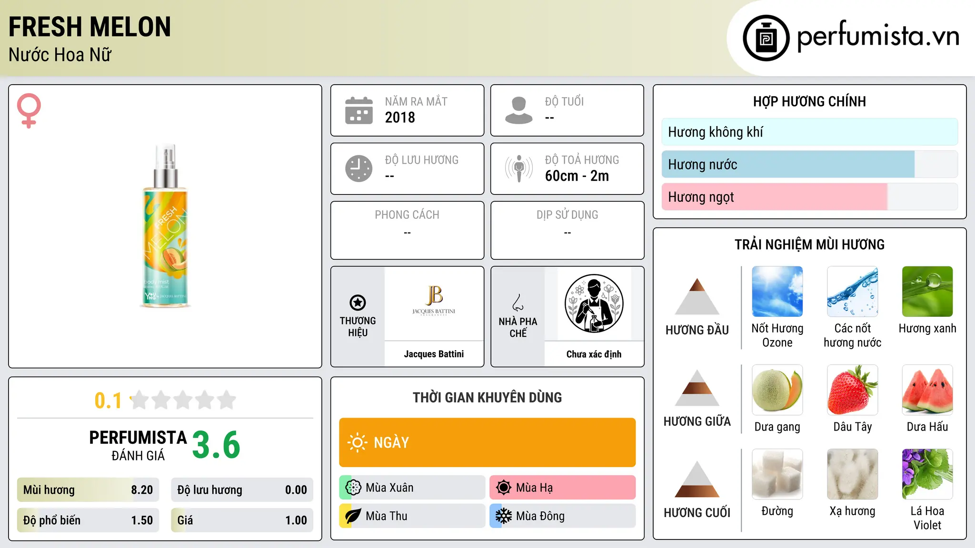
Task: Choose the Mùa Thu season bar
Action: [x=412, y=516]
